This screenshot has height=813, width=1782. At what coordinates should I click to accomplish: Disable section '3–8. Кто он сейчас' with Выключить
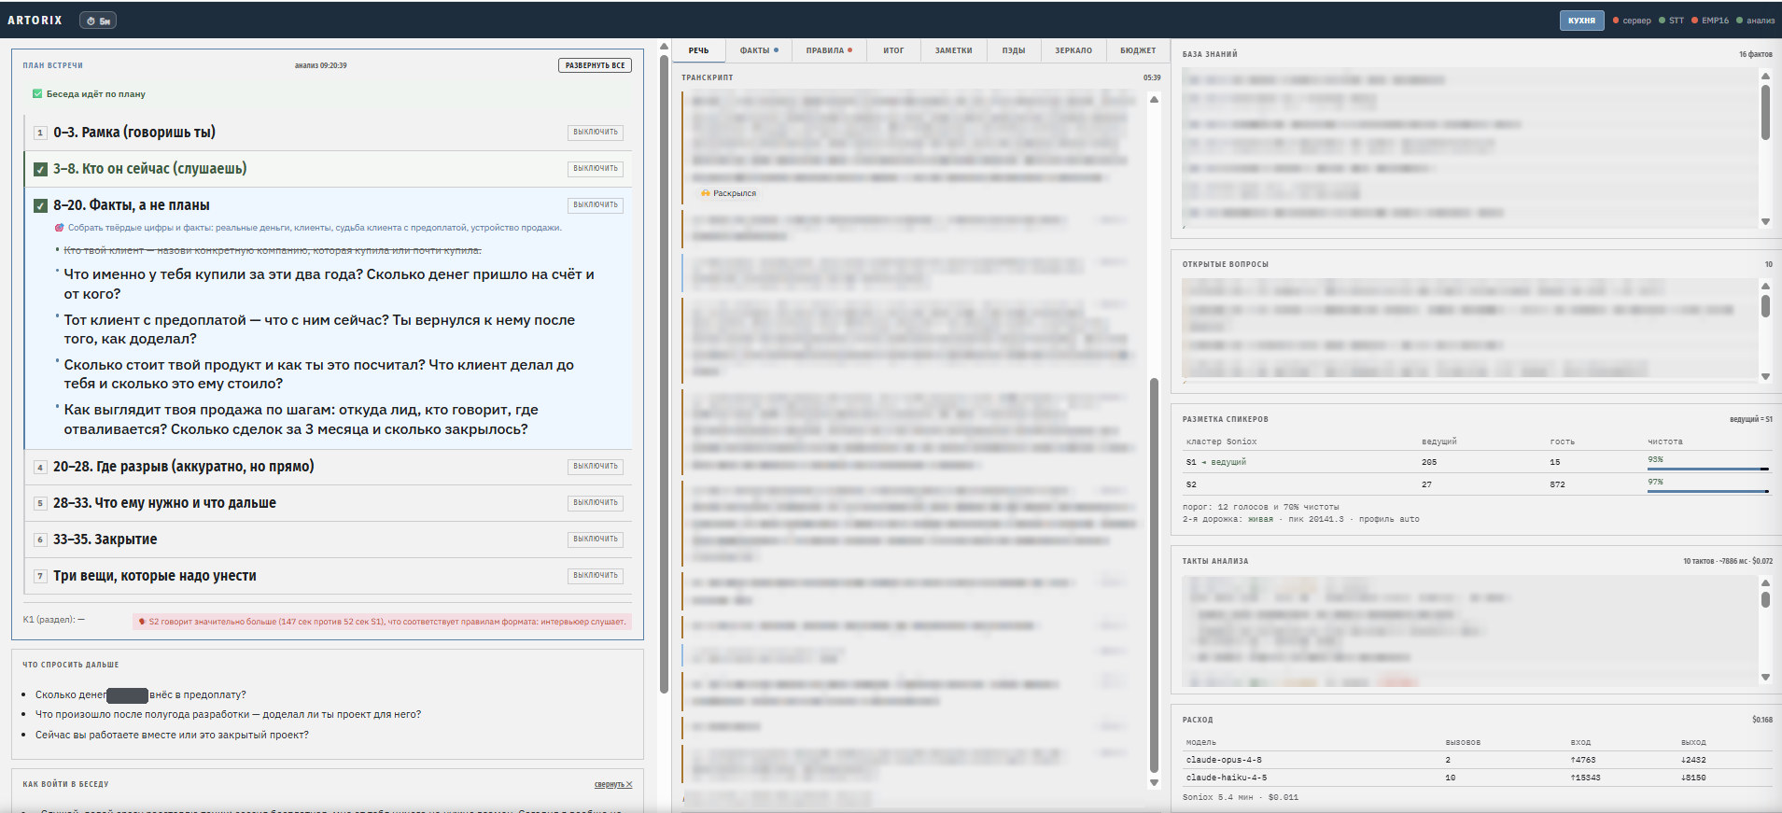click(x=596, y=169)
